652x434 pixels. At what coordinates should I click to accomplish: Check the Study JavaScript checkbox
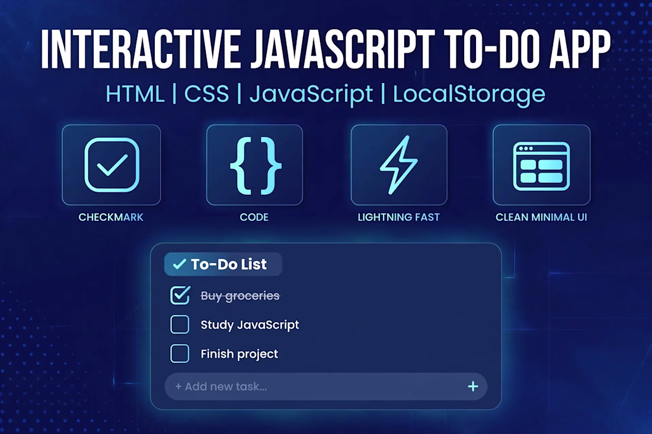pos(180,324)
